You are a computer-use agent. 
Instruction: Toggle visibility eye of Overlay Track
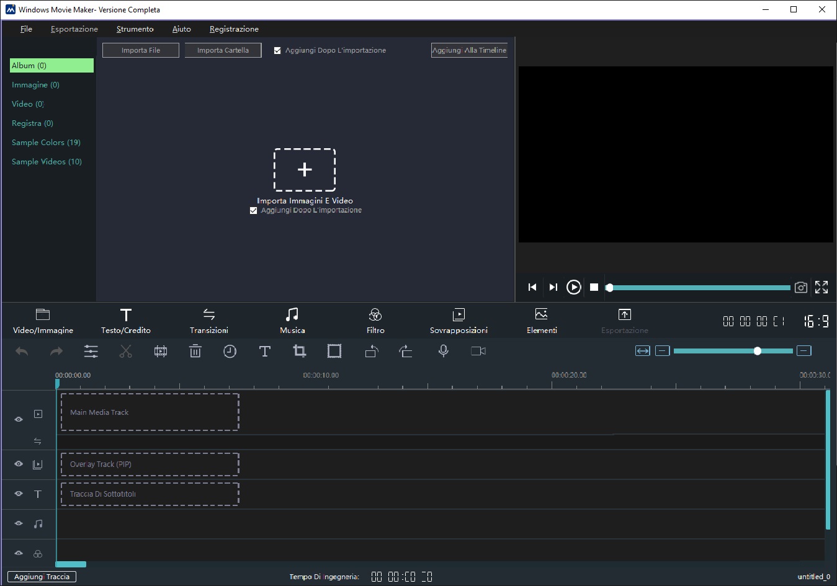click(19, 464)
